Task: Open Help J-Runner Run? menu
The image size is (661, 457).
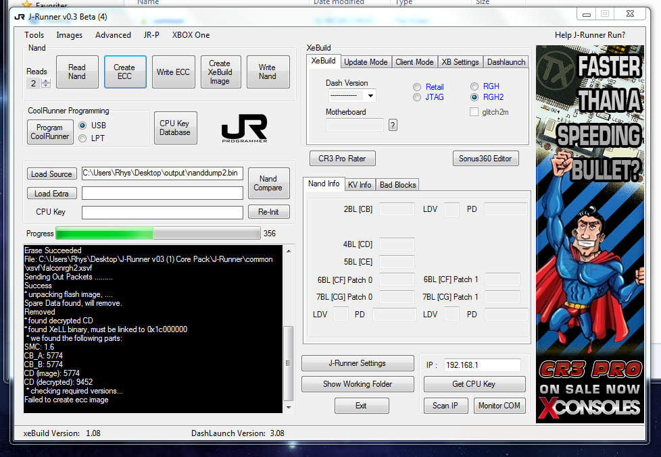Action: coord(590,35)
